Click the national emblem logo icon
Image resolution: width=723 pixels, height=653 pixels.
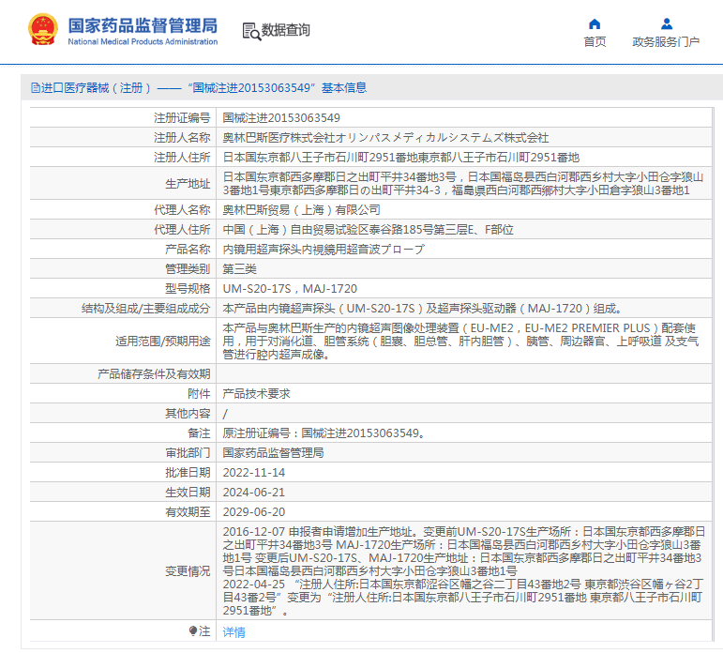(x=43, y=29)
